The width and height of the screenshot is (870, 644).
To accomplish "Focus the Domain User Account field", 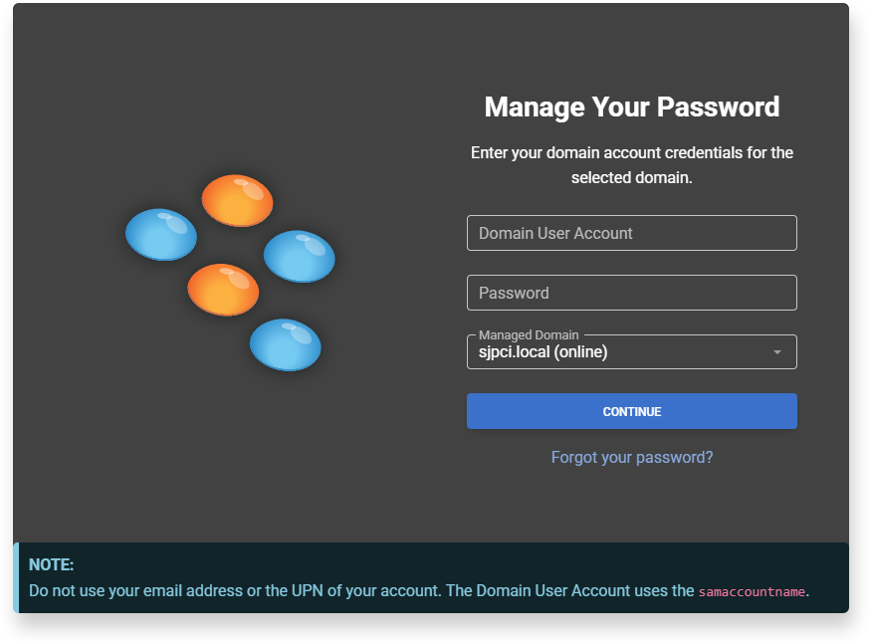I will pos(631,233).
